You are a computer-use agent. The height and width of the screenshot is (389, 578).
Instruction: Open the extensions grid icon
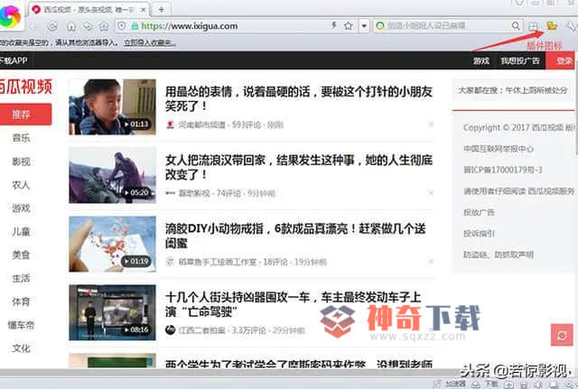[533, 26]
